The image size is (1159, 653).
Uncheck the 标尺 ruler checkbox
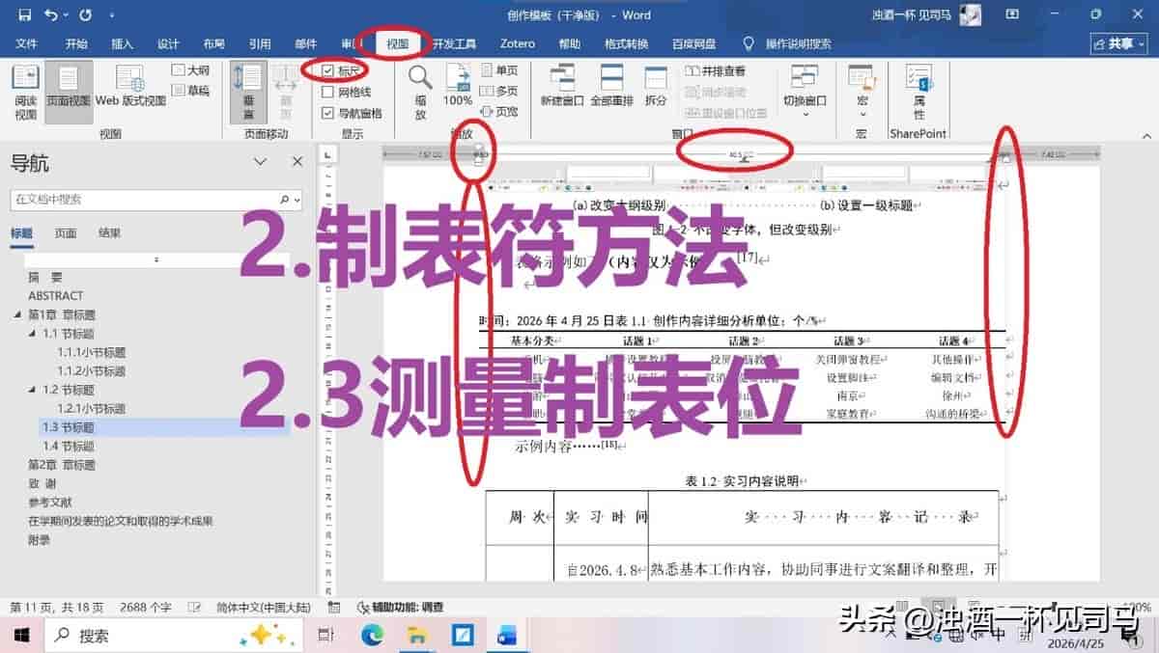click(x=328, y=70)
